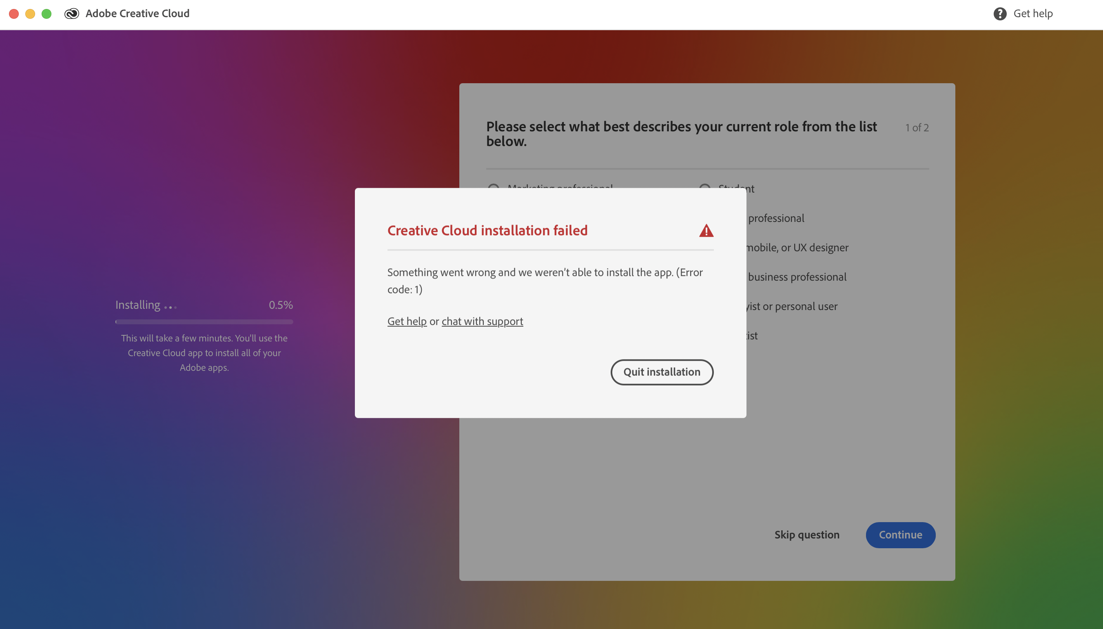Click the 1 of 2 step indicator
This screenshot has width=1103, height=629.
(917, 128)
